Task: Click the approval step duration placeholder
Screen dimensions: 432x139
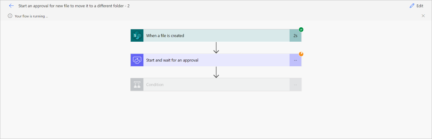Action: pos(295,60)
